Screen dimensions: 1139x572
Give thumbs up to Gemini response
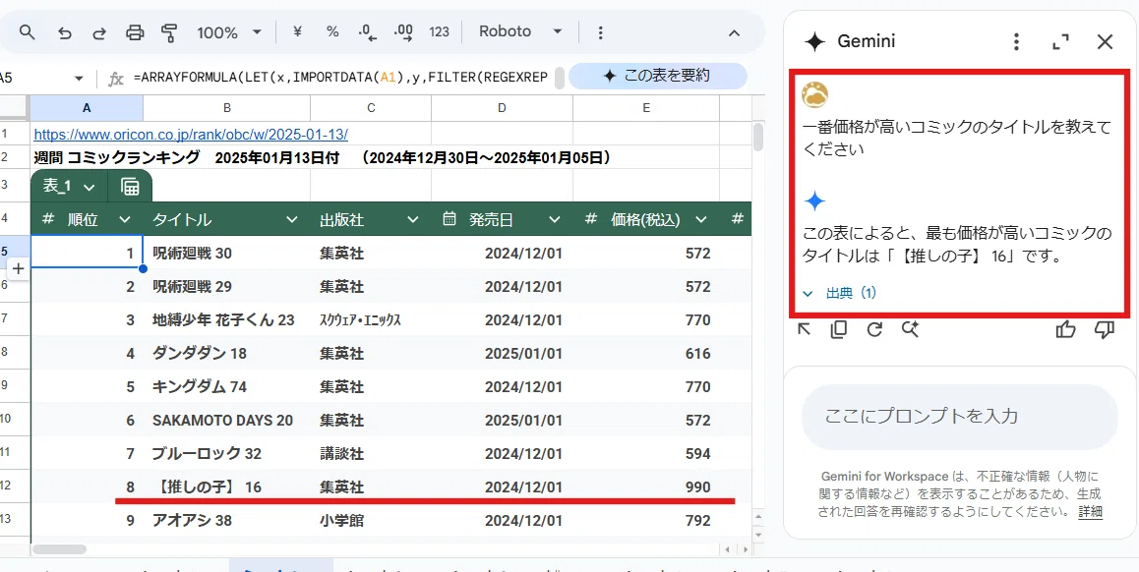click(1065, 329)
